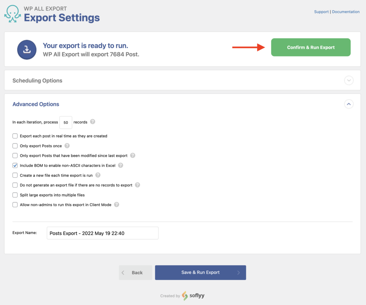Viewport: 366px width, 305px height.
Task: Check 'Export each post in real time'
Action: coord(15,136)
